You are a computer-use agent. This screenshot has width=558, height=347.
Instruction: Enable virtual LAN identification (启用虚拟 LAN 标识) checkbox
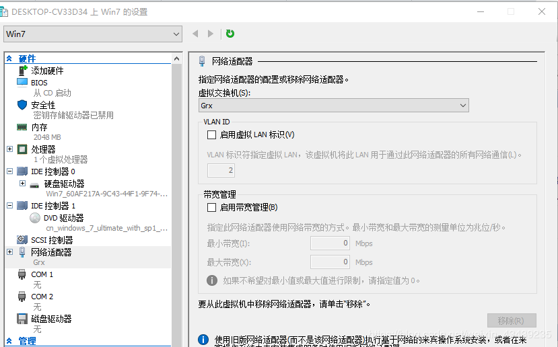pyautogui.click(x=212, y=134)
